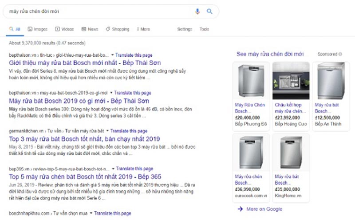Screen dimensions: 355x220
Task: Click the microphone voice search icon
Action: pos(197,12)
